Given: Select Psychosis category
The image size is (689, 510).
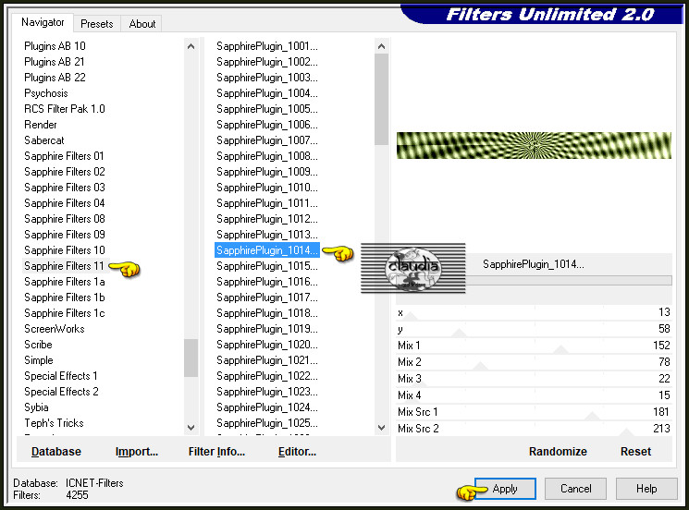Looking at the screenshot, I should 46,93.
